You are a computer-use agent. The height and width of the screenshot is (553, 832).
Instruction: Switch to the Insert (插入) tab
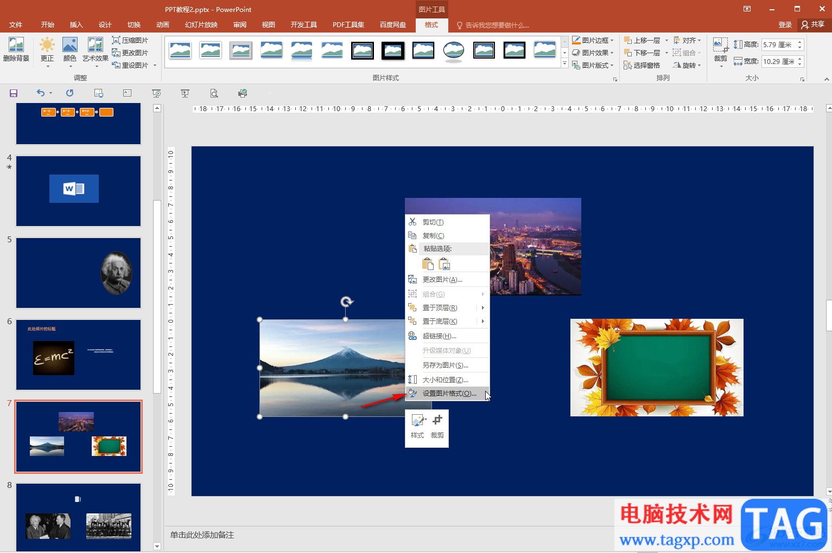coord(77,25)
